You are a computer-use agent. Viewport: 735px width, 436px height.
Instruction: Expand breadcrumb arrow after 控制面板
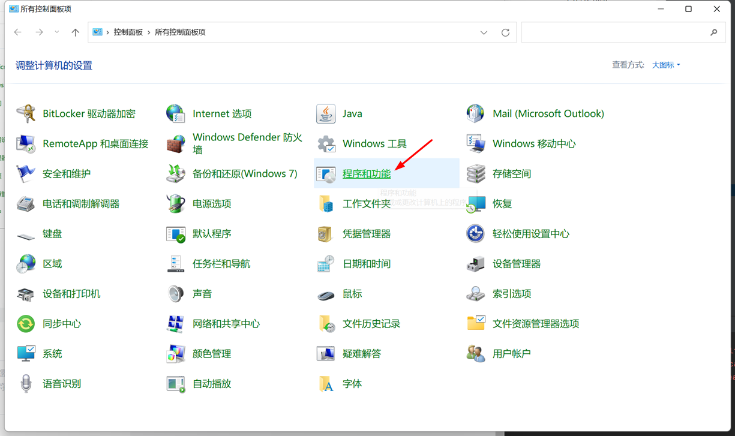tap(149, 32)
